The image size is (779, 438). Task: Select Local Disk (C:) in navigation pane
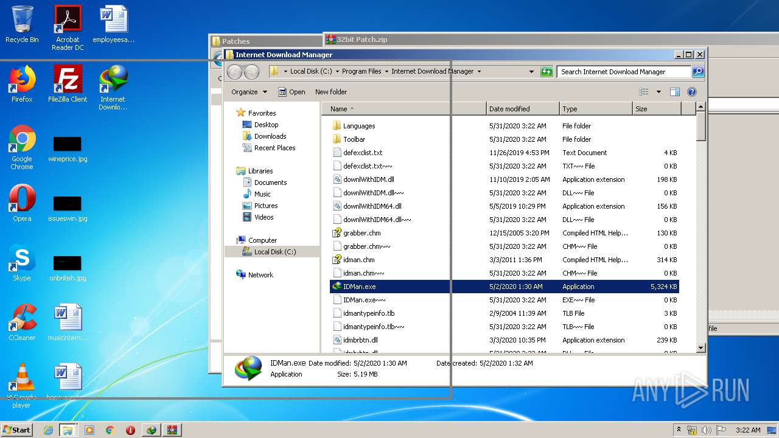274,252
